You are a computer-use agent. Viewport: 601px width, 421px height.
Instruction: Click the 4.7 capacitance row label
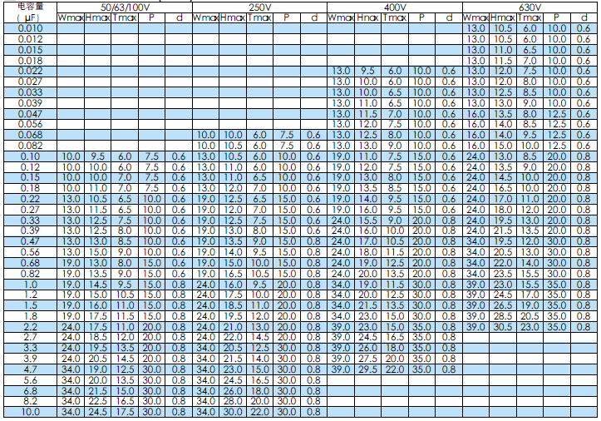pyautogui.click(x=29, y=369)
